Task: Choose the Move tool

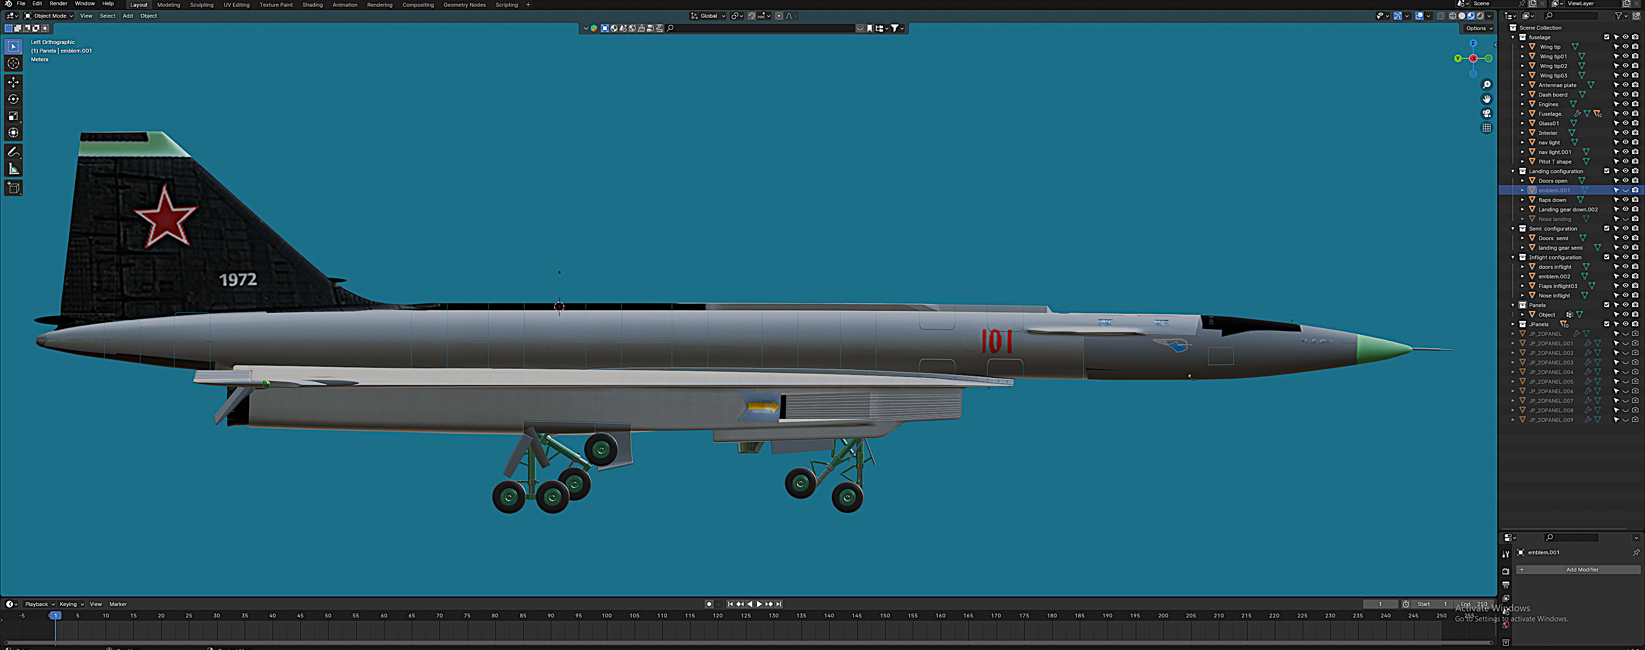Action: (x=13, y=82)
